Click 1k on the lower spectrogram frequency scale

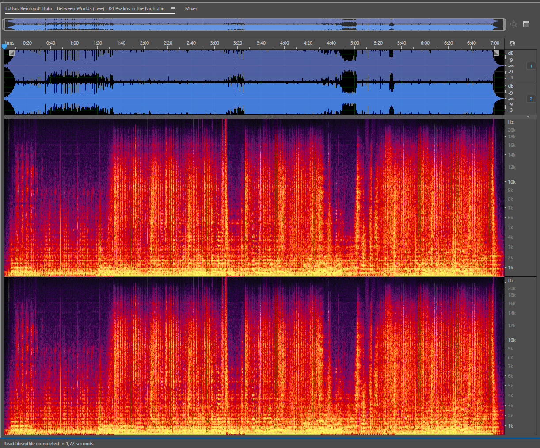(510, 426)
